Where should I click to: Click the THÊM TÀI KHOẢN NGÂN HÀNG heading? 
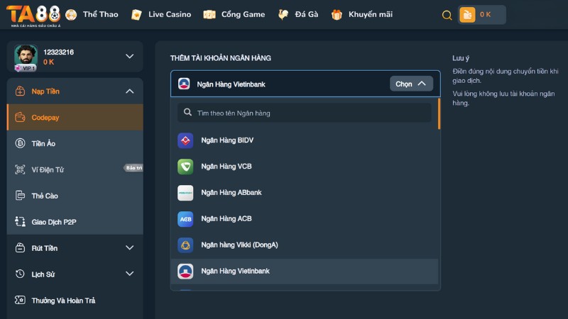coord(221,58)
